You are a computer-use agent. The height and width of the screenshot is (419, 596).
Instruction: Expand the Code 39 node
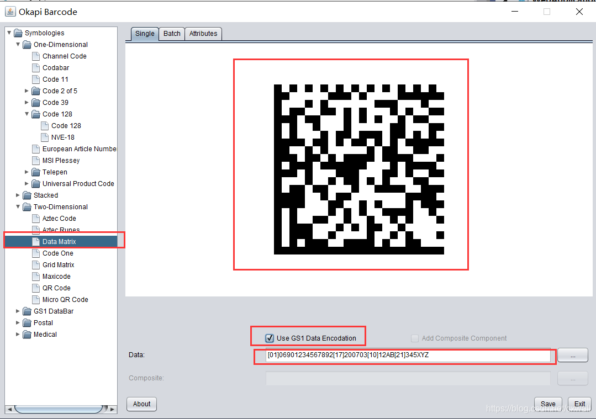point(27,103)
